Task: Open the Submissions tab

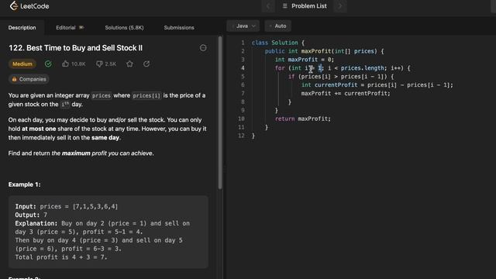Action: (179, 28)
